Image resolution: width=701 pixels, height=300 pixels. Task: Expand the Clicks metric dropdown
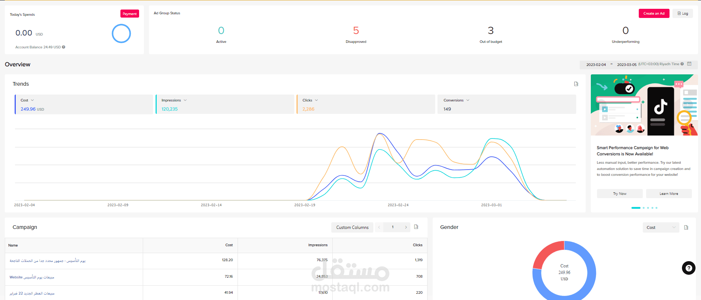(x=316, y=100)
